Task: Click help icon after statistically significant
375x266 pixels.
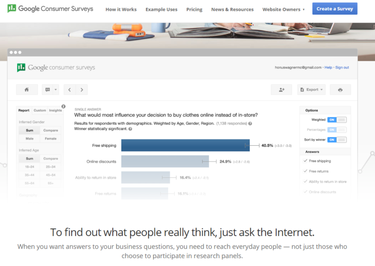Action: pyautogui.click(x=130, y=129)
